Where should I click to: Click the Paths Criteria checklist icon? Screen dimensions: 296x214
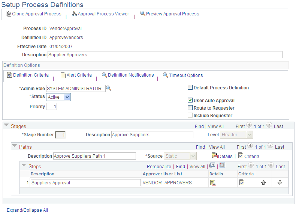241,155
